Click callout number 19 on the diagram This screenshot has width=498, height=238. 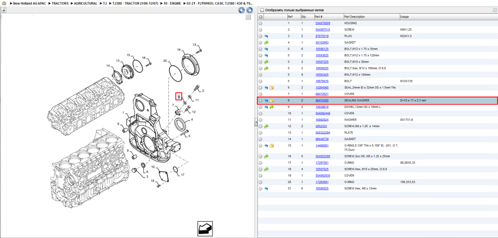pyautogui.click(x=178, y=50)
